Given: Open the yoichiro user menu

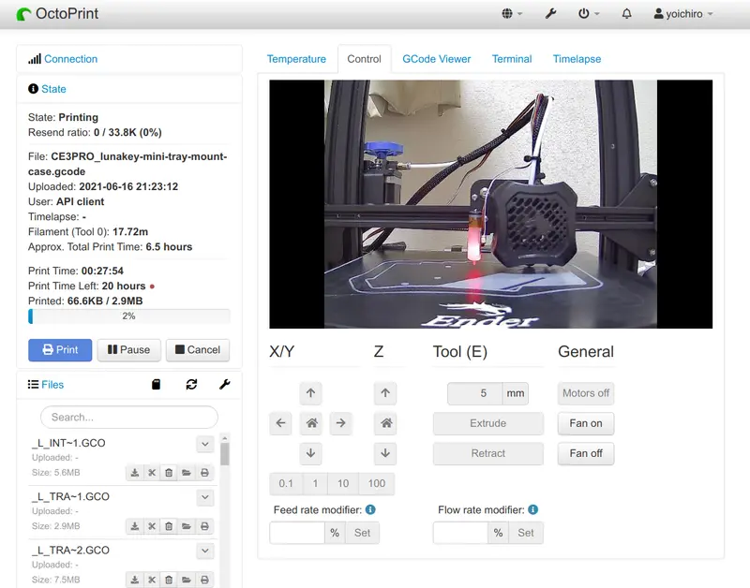Looking at the screenshot, I should click(683, 14).
